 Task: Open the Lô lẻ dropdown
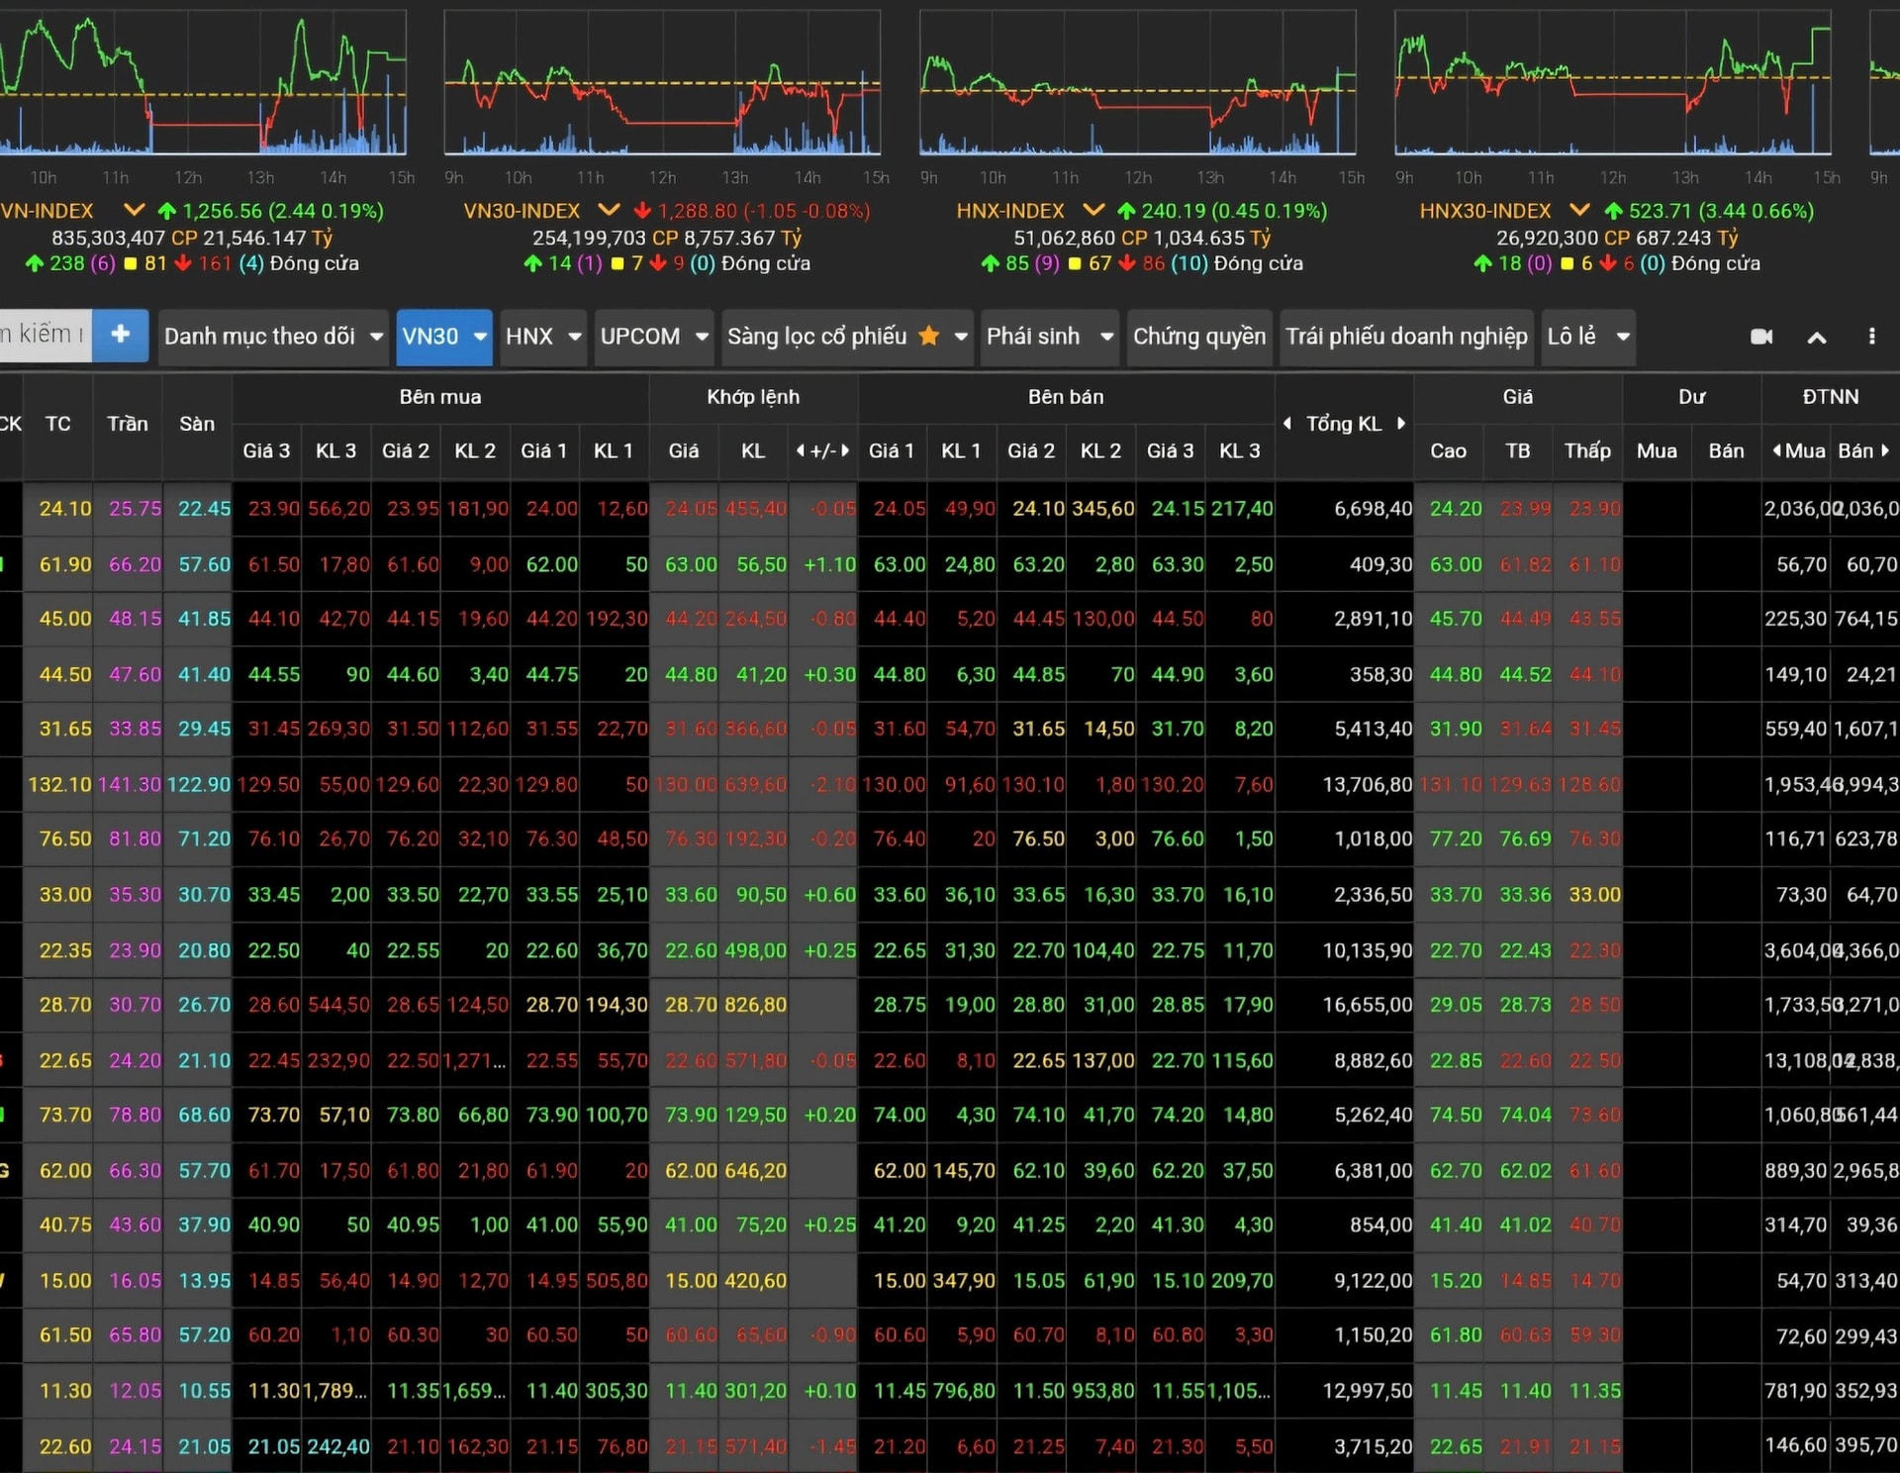tap(1587, 337)
